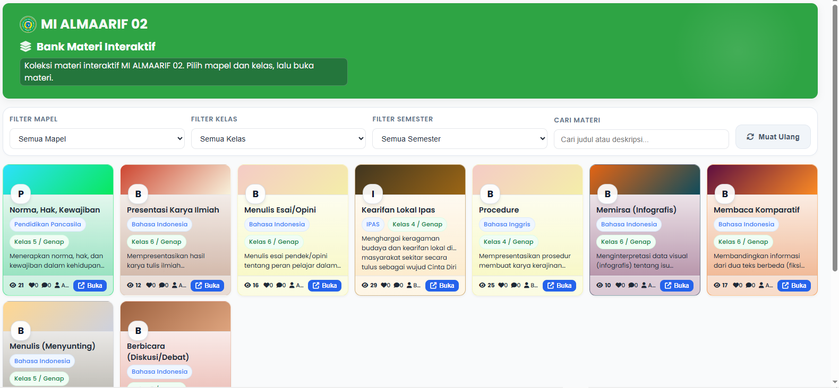
Task: Open the Filter Semester dropdown
Action: pos(460,139)
